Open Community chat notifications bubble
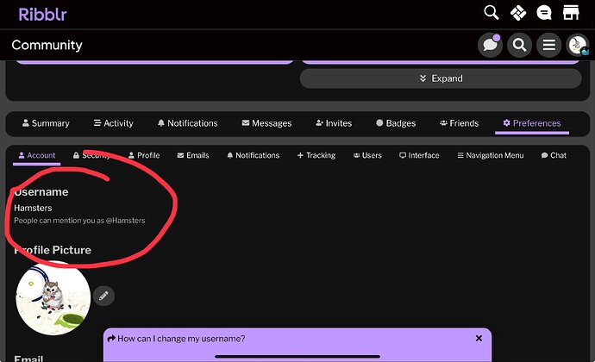This screenshot has width=595, height=362. [x=491, y=45]
